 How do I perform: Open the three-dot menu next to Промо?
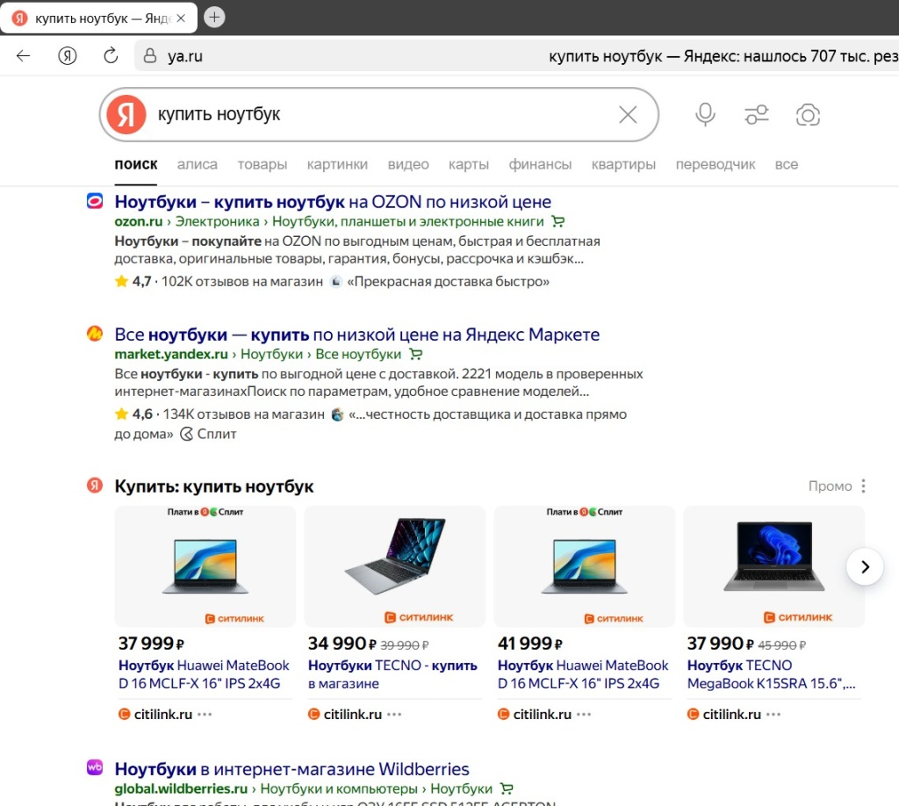tap(863, 486)
